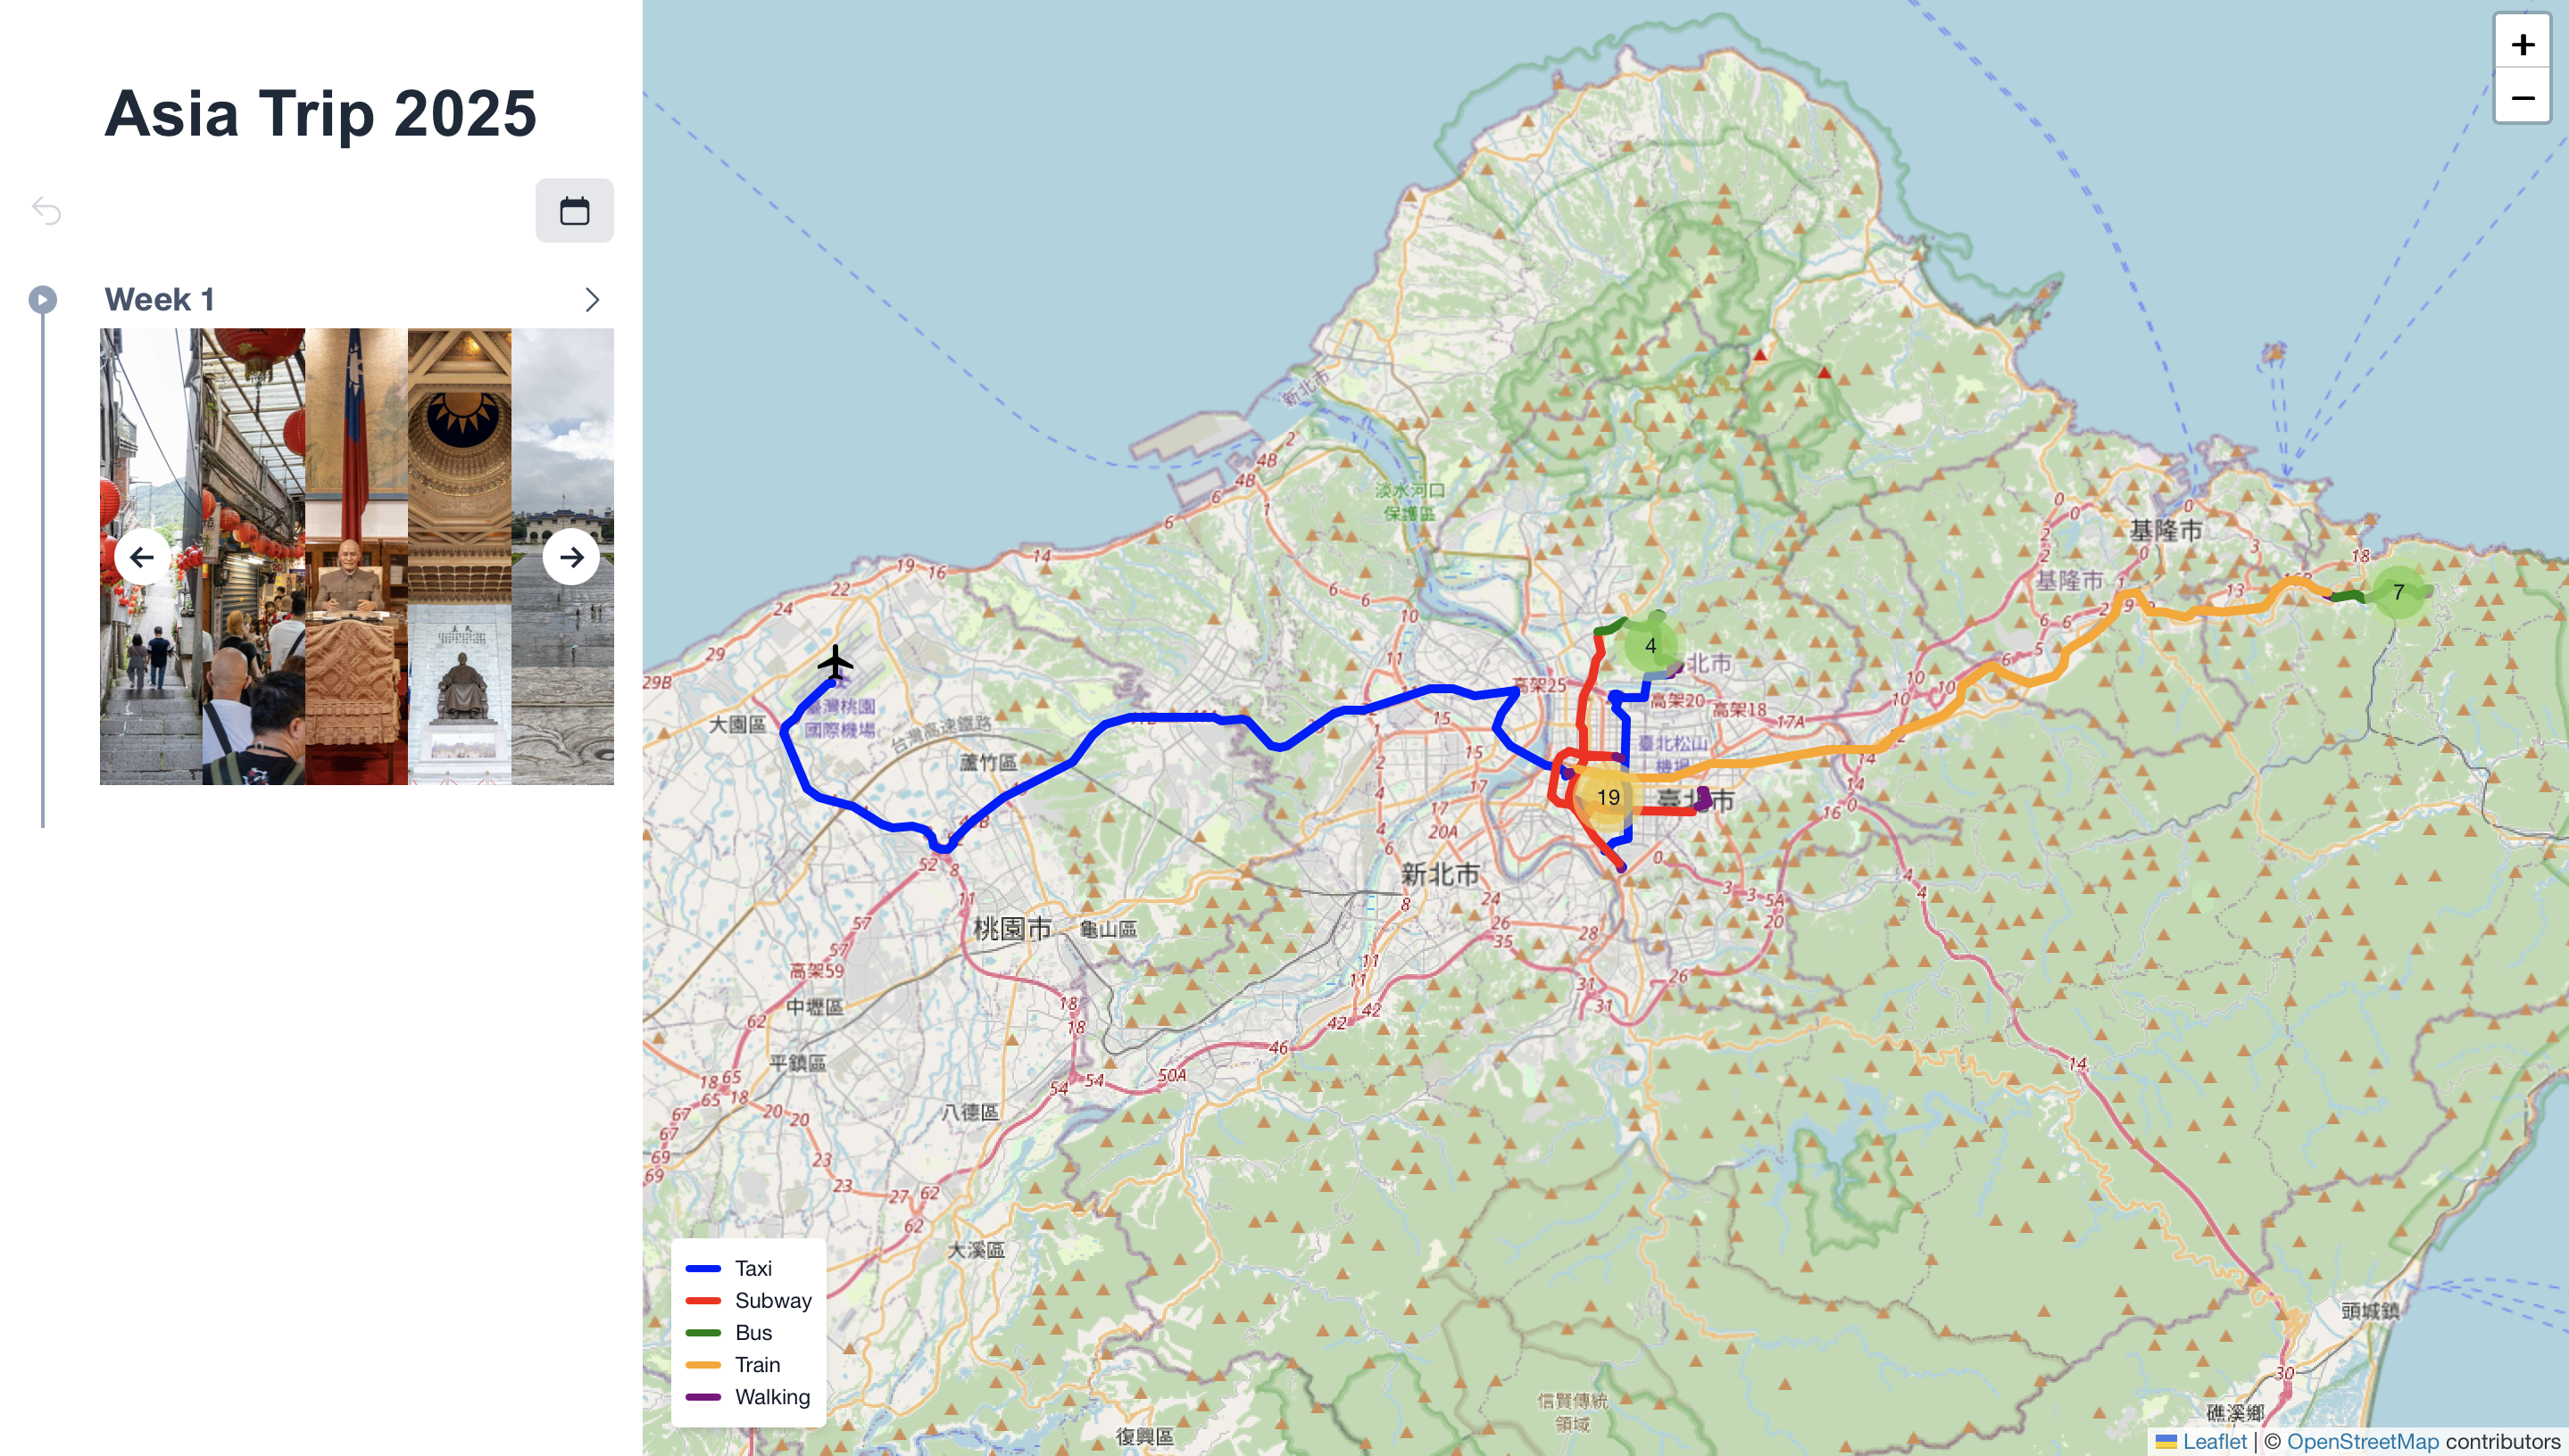Click the Week 1 timeline play marker
This screenshot has height=1456, width=2569.
(x=43, y=299)
